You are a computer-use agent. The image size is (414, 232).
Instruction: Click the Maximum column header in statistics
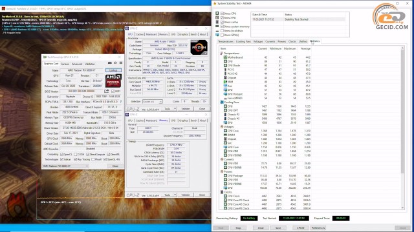pyautogui.click(x=290, y=49)
